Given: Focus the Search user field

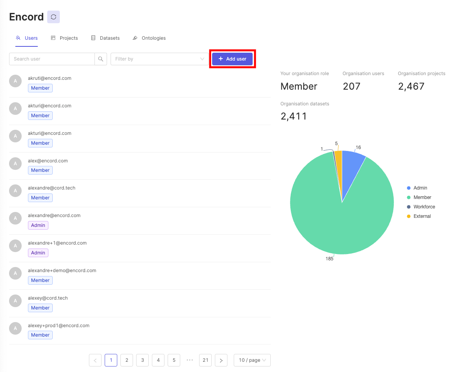Looking at the screenshot, I should click(52, 59).
